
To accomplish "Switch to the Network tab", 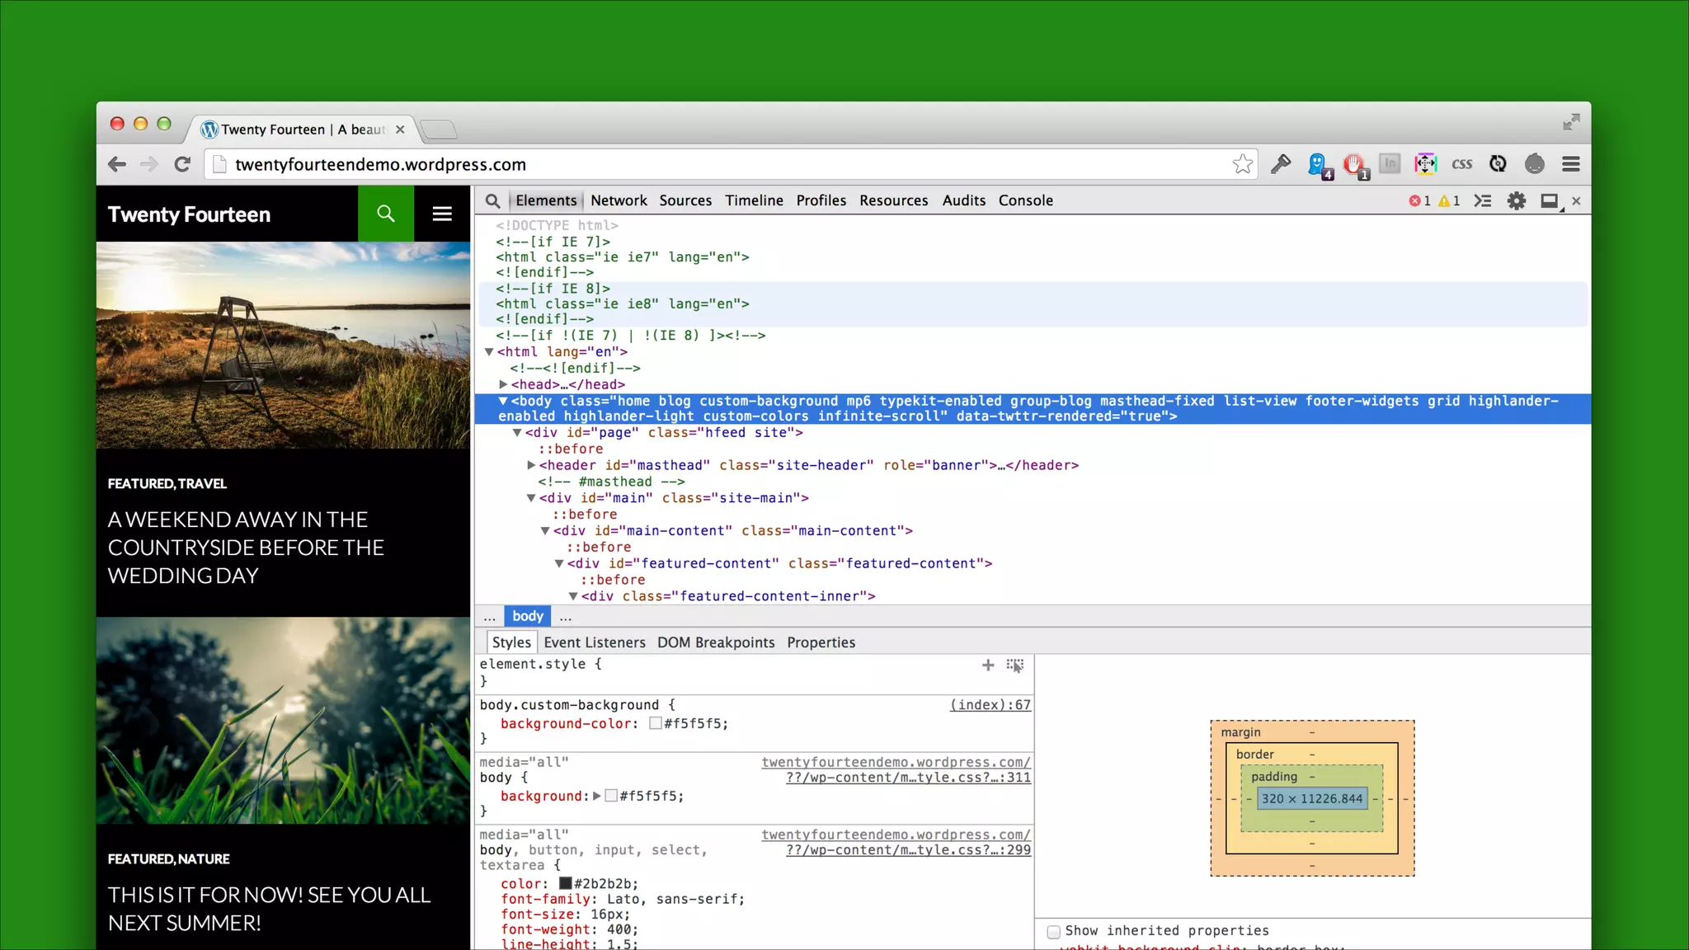I will pyautogui.click(x=619, y=200).
